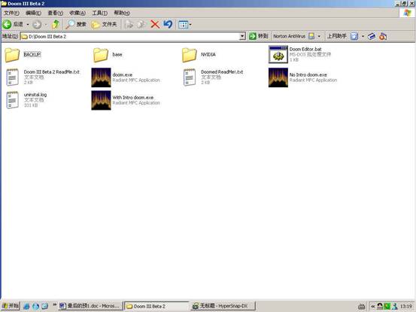Switch to the Word .doc taskbar button
The width and height of the screenshot is (416, 312).
pos(91,306)
